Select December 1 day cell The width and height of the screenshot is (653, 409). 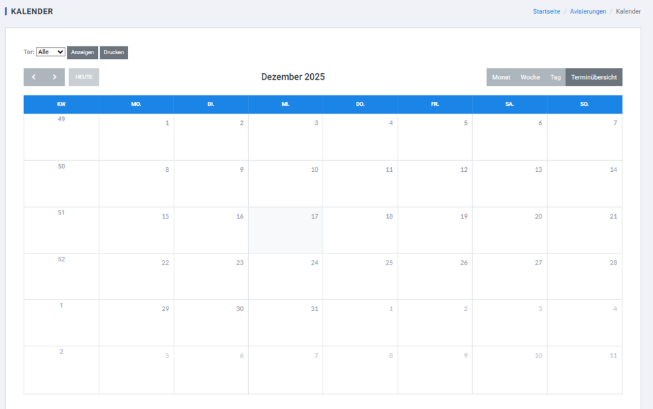(136, 137)
